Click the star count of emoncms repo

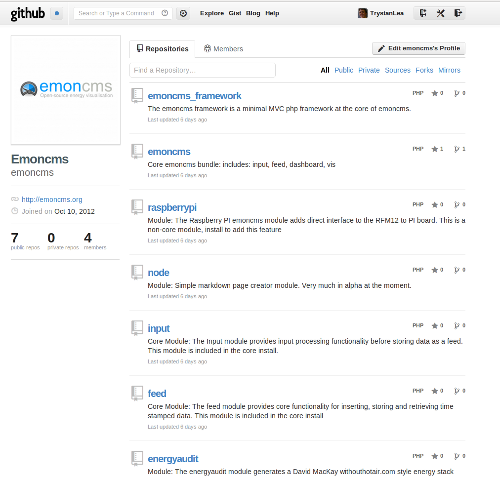(x=437, y=149)
